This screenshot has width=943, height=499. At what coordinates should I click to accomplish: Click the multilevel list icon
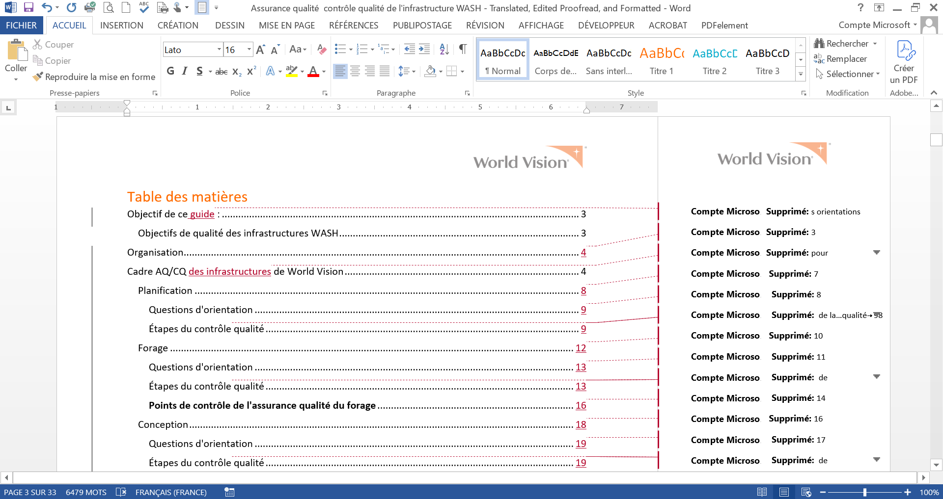(384, 49)
